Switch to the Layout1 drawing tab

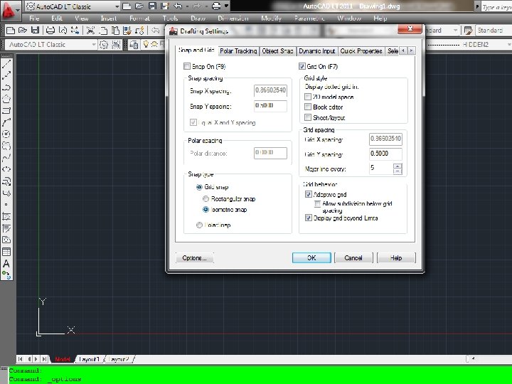click(89, 359)
